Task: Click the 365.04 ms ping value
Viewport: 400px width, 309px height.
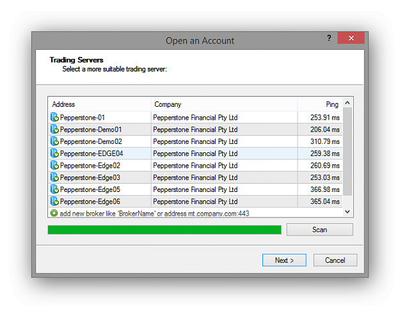Action: [324, 202]
